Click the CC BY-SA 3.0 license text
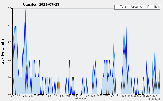The width and height of the screenshot is (163, 101). click(155, 99)
